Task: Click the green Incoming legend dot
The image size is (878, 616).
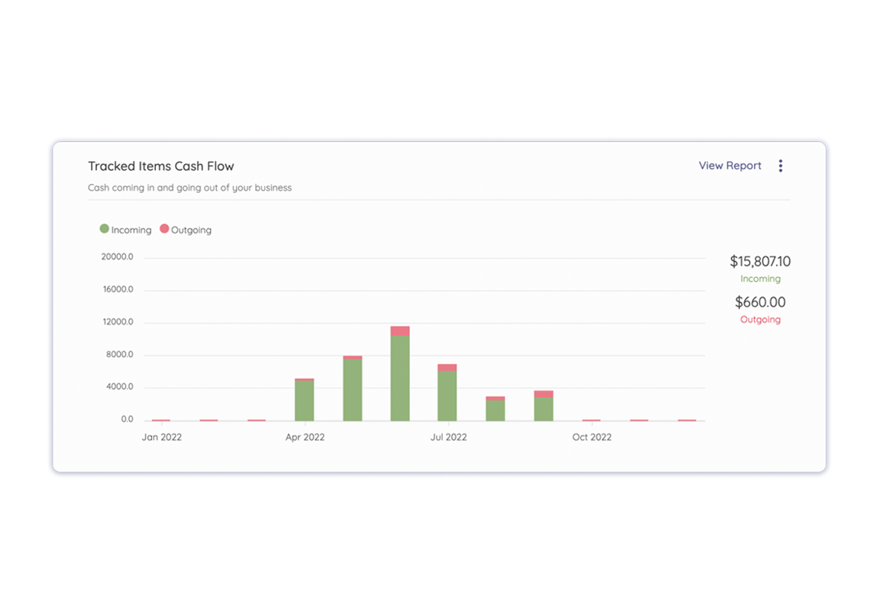Action: (103, 229)
